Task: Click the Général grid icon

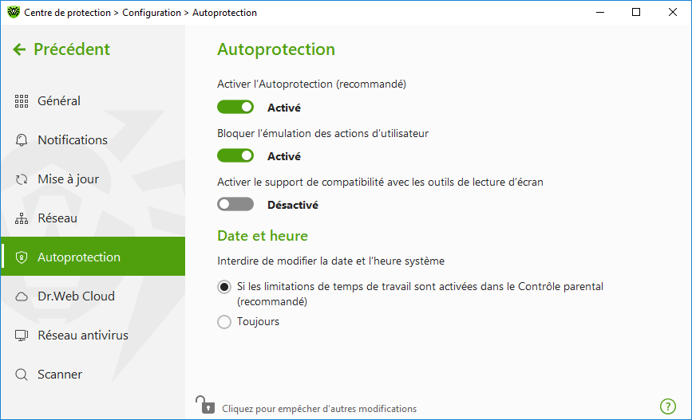Action: point(22,101)
